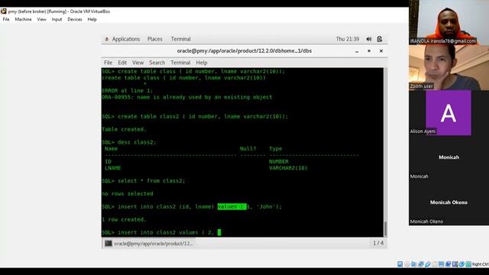
Task: Open the VirtualBox Machine menu
Action: (x=23, y=19)
